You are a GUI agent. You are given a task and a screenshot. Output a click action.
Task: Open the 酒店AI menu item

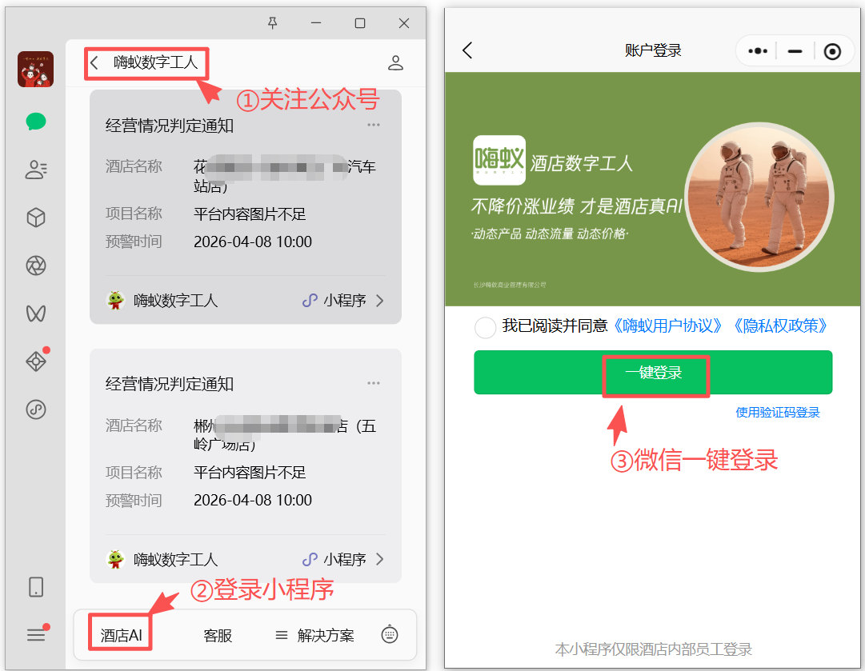[122, 636]
